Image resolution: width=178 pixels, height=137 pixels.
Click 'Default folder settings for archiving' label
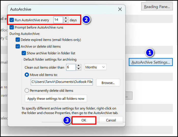50,60
